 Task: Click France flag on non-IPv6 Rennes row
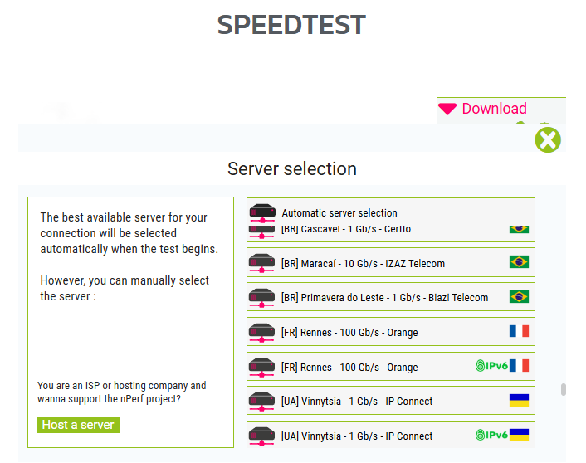[x=519, y=331]
